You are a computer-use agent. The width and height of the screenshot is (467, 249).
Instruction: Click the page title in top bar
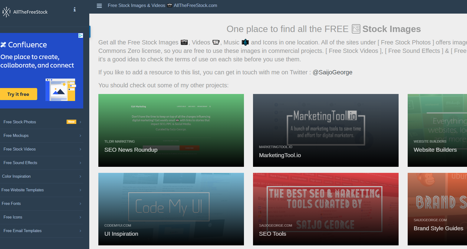point(162,5)
